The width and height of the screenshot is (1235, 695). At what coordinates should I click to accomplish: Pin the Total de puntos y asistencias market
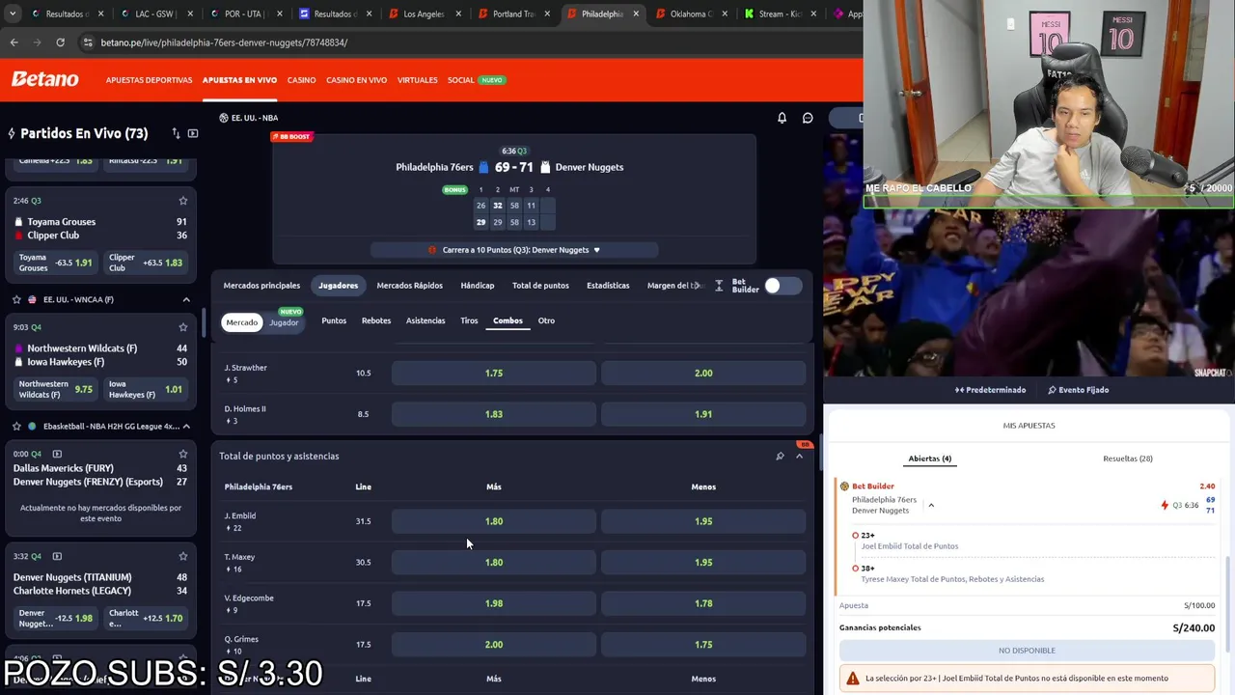click(780, 456)
